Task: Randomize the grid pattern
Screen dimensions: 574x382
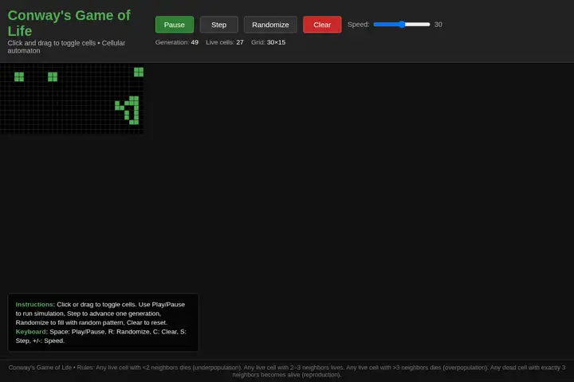Action: click(270, 25)
